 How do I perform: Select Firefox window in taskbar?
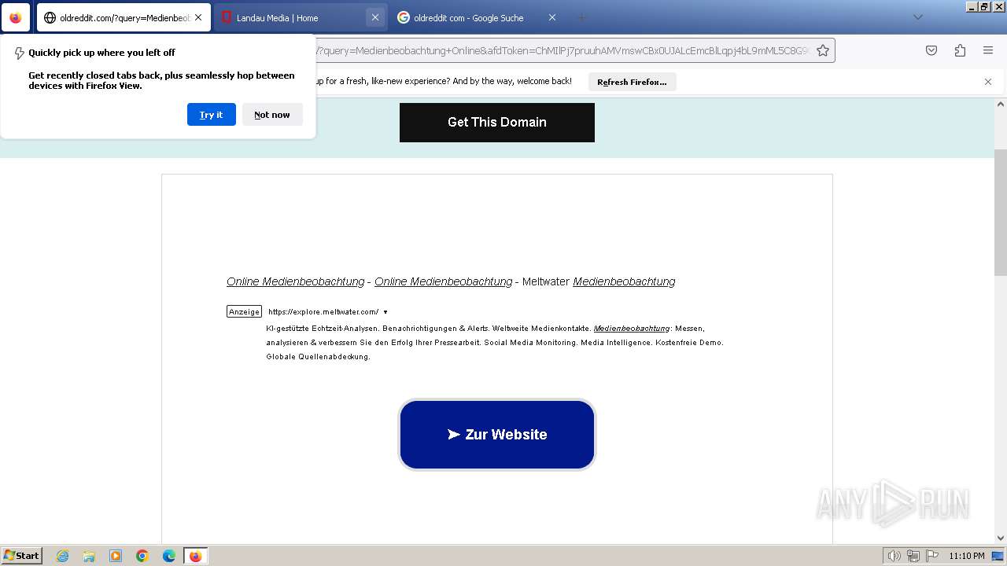[195, 556]
